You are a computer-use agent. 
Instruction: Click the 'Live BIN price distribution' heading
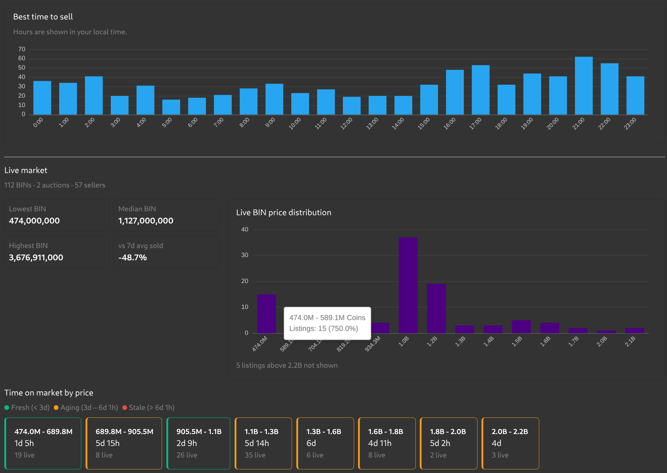(x=284, y=212)
